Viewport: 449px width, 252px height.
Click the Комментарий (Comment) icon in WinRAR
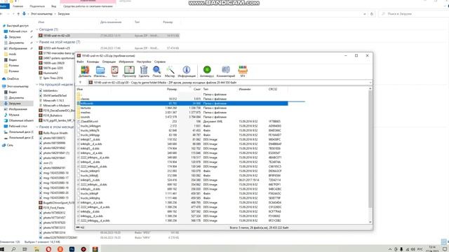[x=226, y=70]
